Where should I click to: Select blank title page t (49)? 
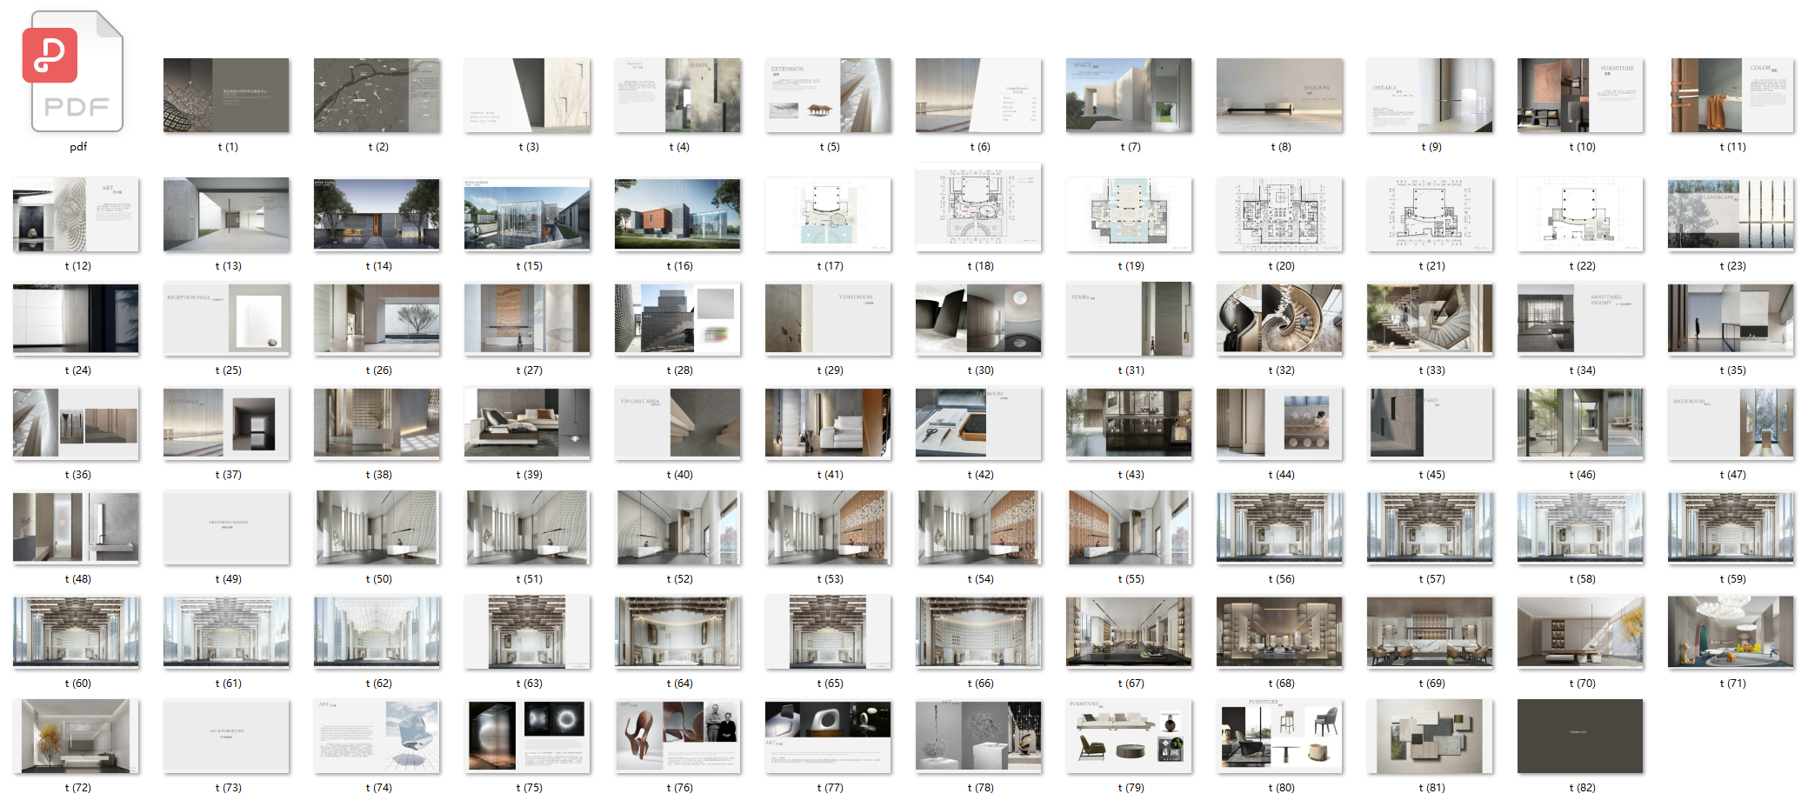pos(226,528)
